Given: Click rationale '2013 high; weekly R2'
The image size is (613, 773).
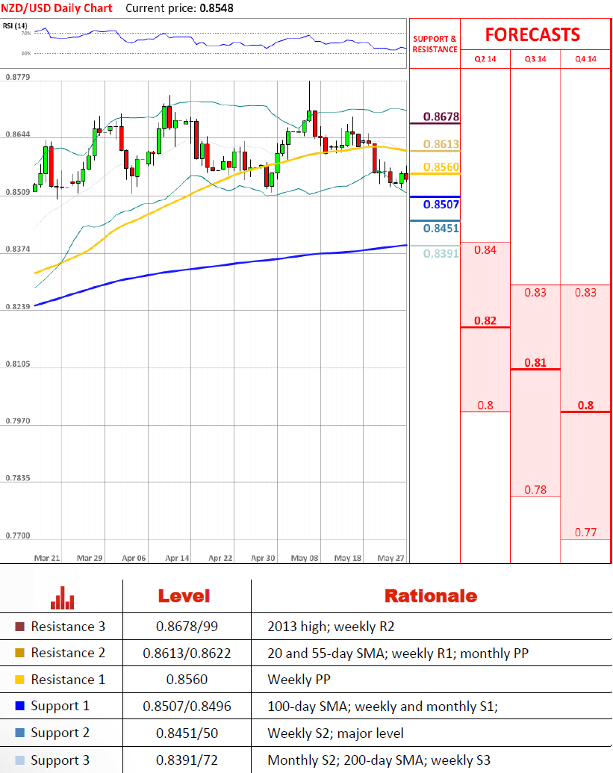Looking at the screenshot, I should pyautogui.click(x=331, y=627).
